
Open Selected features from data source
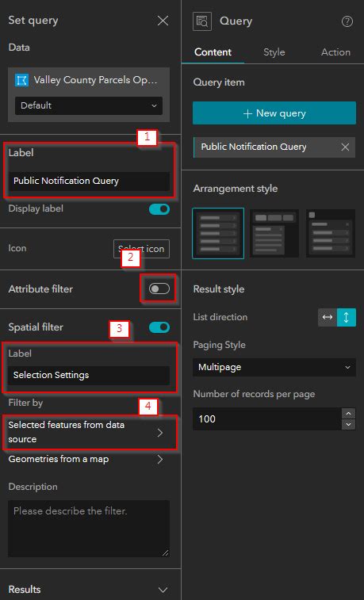click(89, 432)
